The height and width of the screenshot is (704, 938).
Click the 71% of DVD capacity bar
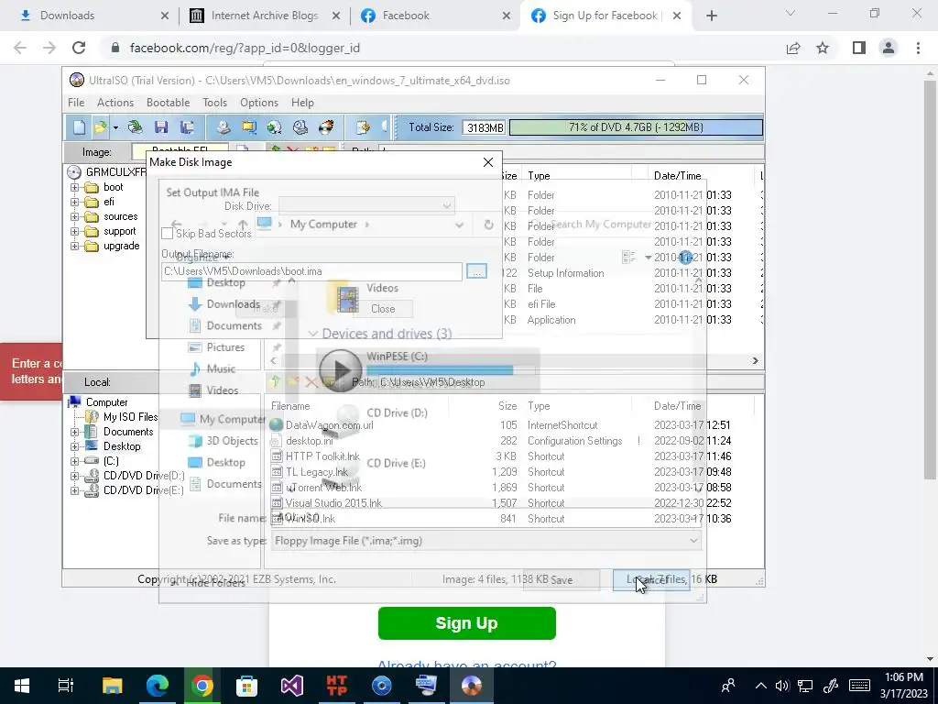point(636,127)
